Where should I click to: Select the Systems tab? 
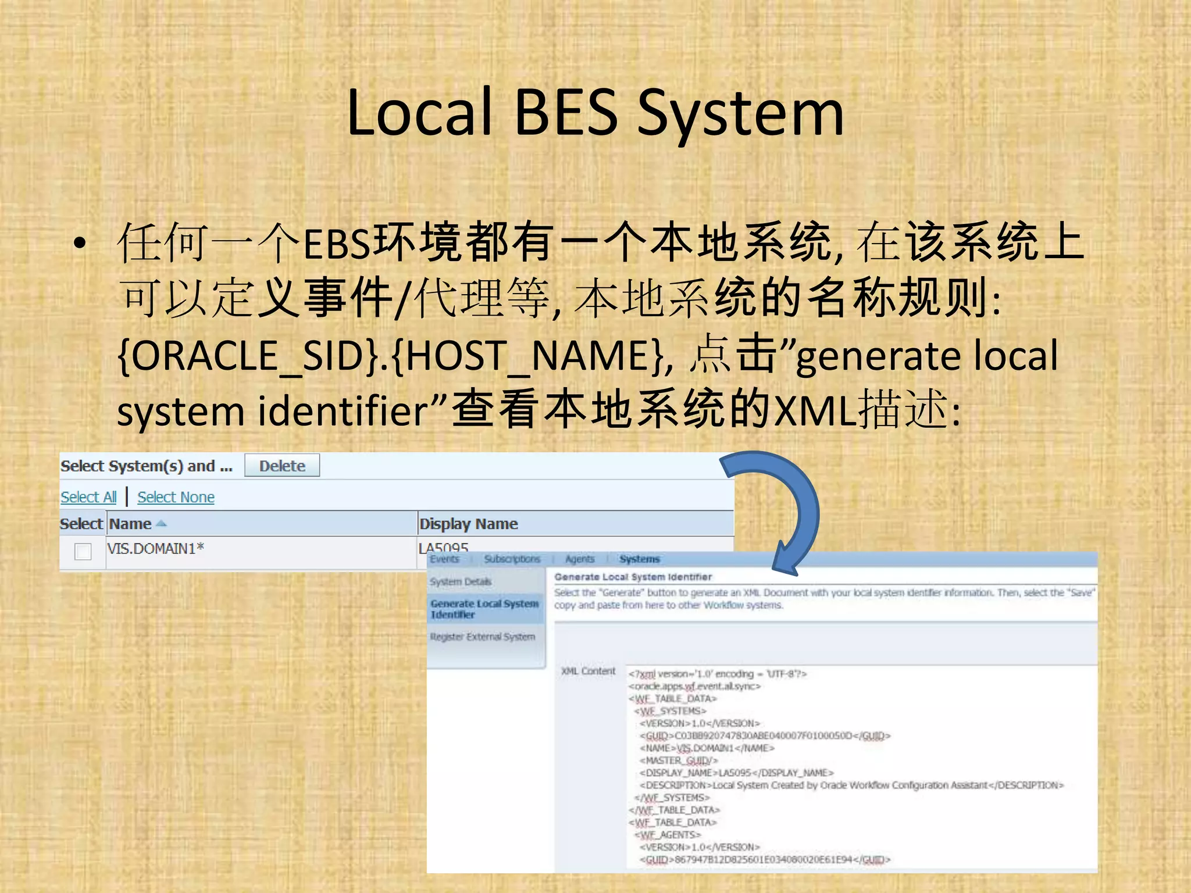click(640, 559)
